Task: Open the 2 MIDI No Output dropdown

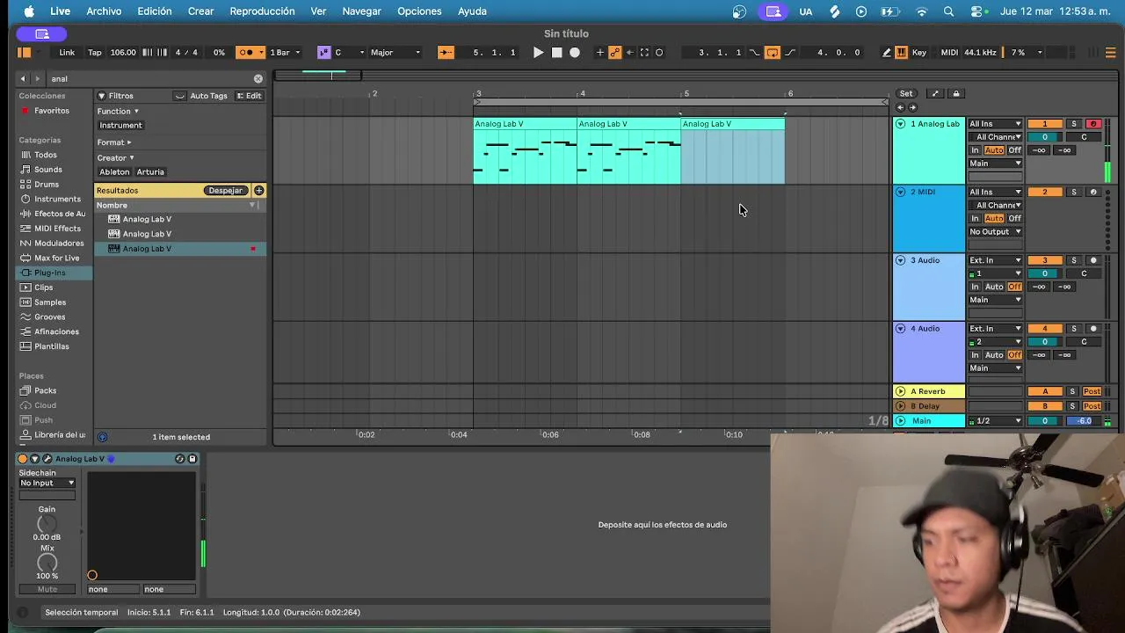Action: [995, 232]
